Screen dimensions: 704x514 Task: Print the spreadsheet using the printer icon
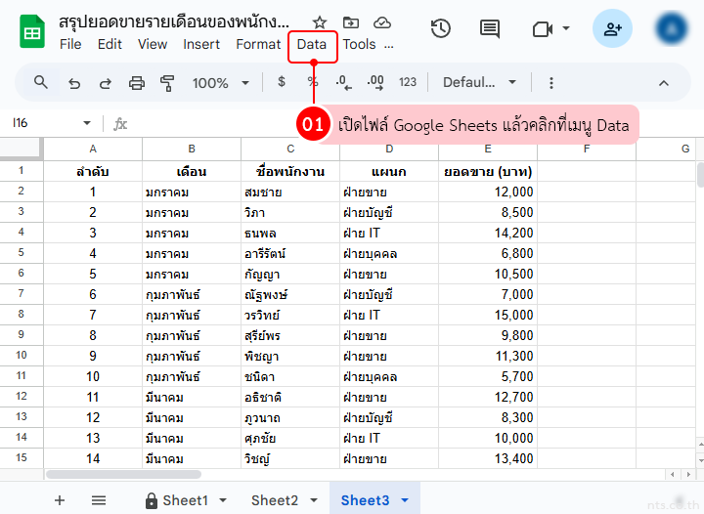[137, 83]
